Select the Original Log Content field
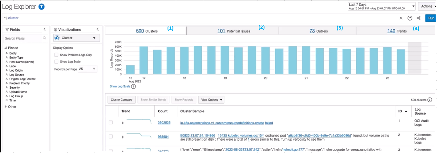 (x=22, y=79)
